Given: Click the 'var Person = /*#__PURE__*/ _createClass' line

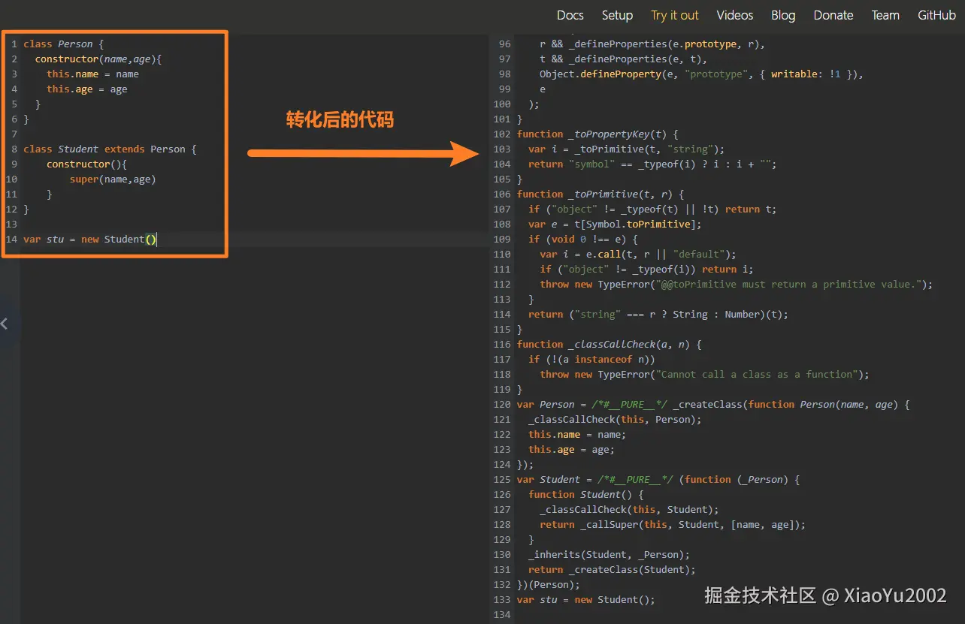Looking at the screenshot, I should 713,404.
